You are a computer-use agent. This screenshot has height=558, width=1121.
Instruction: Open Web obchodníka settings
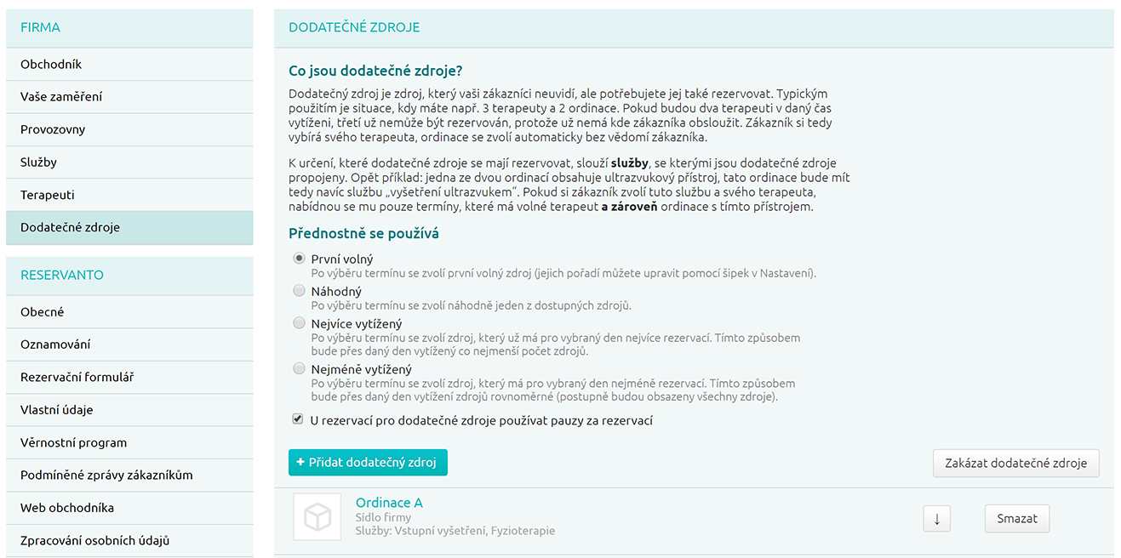(67, 508)
